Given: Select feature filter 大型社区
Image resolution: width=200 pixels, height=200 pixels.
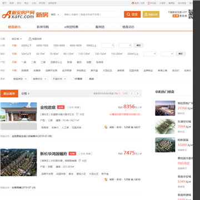Looking at the screenshot, I should pyautogui.click(x=107, y=71).
